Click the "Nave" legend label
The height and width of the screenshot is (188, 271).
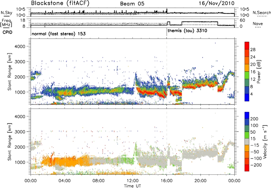coord(258,23)
